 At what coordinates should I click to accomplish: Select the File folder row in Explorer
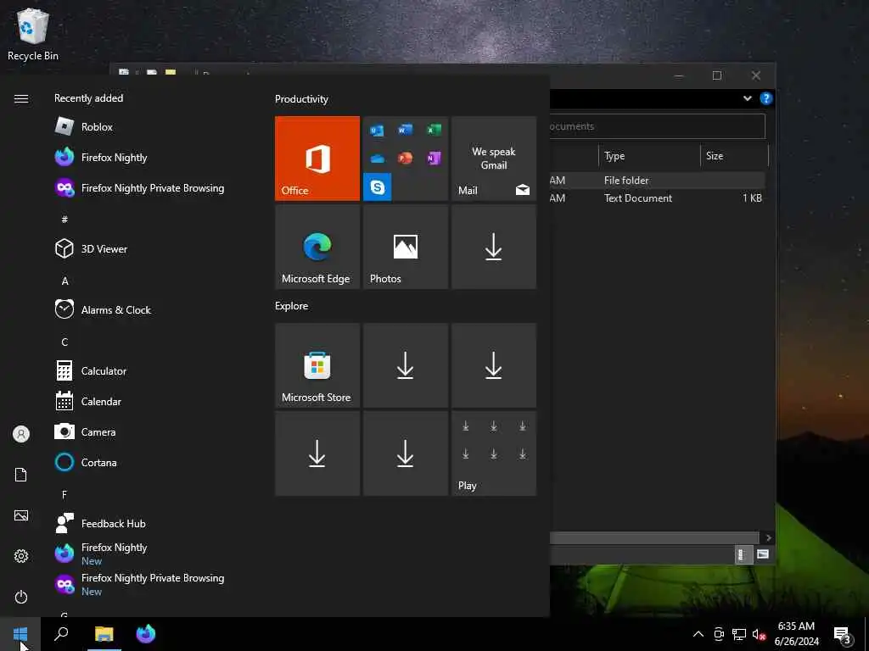tap(658, 180)
